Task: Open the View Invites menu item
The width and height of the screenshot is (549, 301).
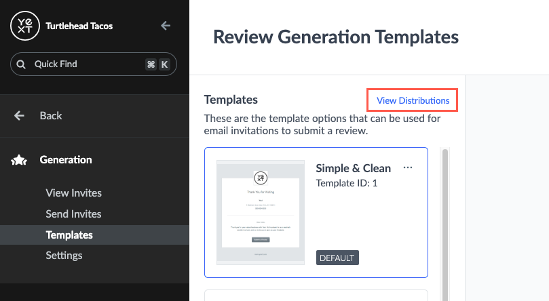Action: (x=73, y=193)
